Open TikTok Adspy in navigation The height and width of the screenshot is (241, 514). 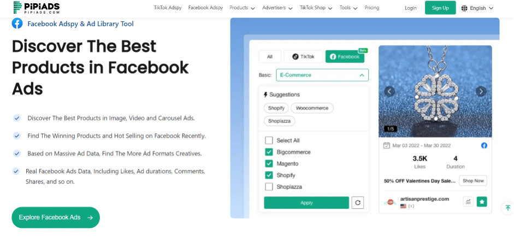(x=168, y=8)
